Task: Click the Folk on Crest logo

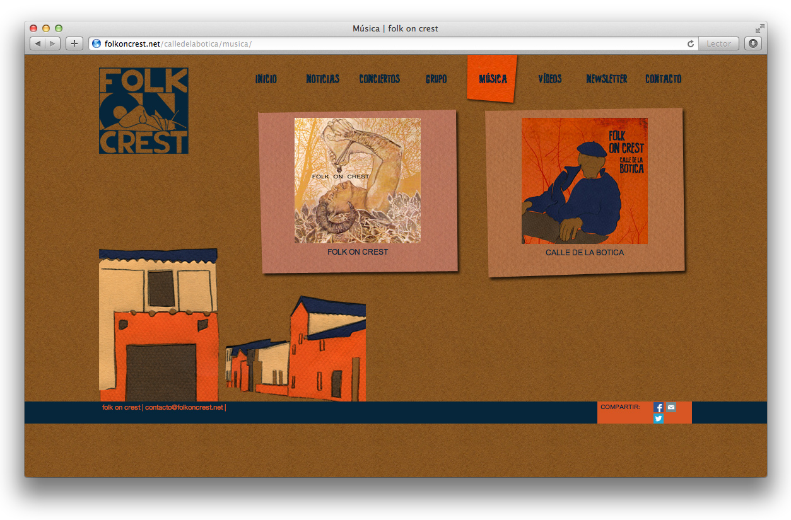Action: tap(144, 111)
